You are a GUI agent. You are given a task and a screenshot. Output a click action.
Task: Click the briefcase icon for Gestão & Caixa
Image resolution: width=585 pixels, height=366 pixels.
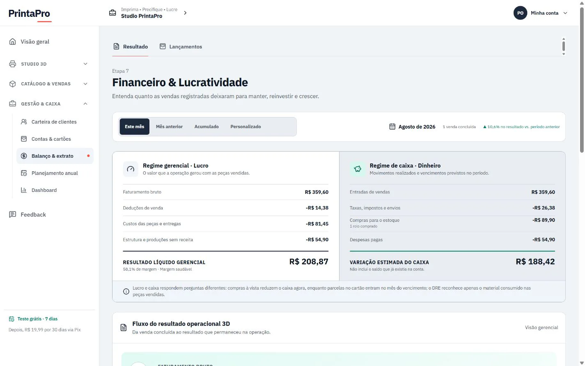tap(13, 104)
